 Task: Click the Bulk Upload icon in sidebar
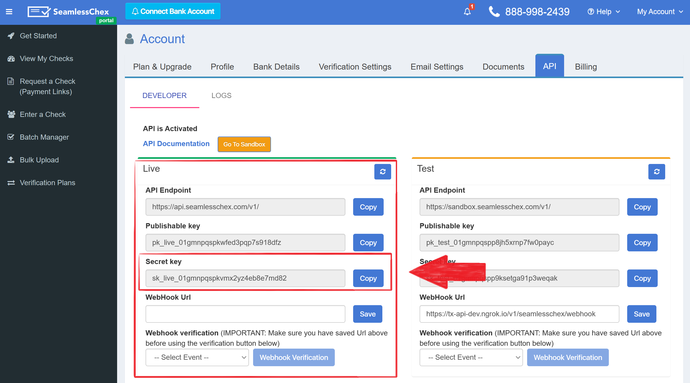(x=11, y=160)
